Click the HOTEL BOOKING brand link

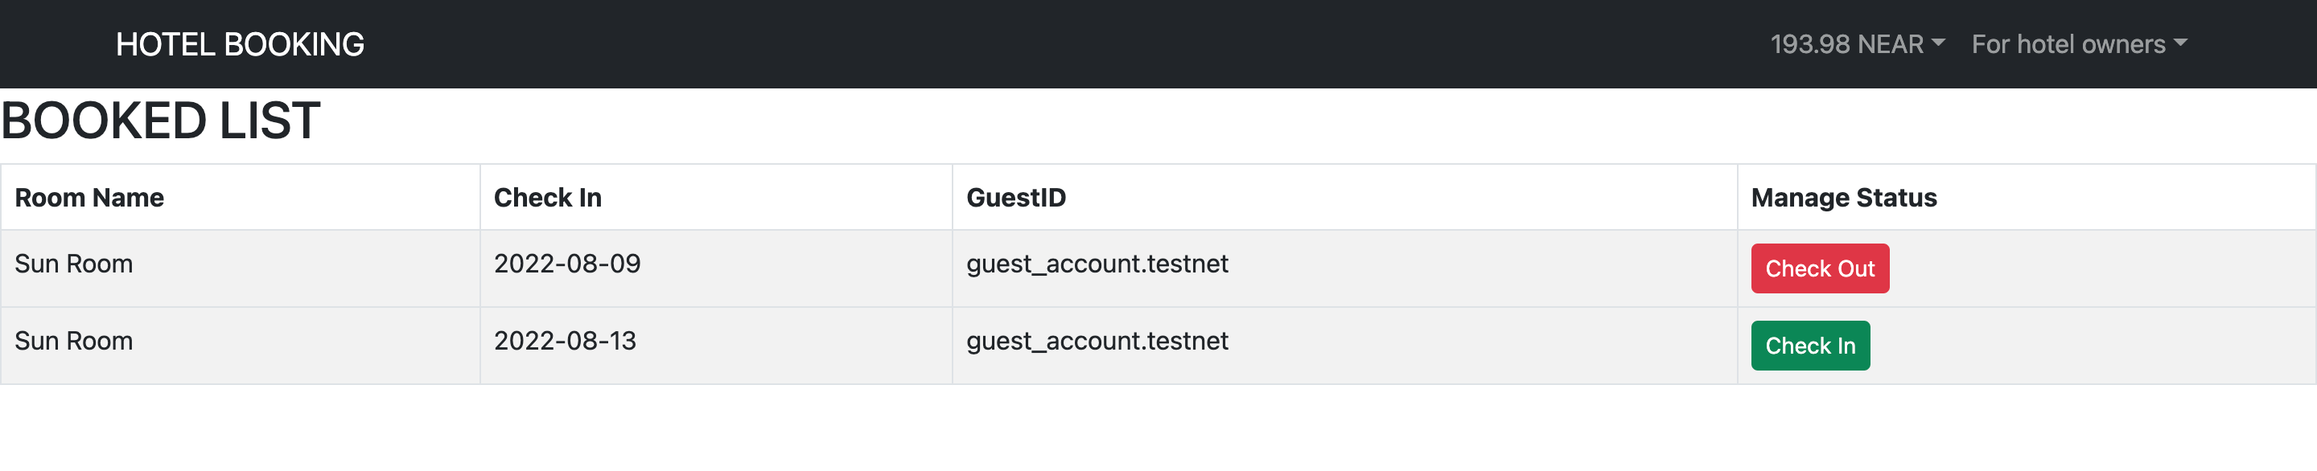241,44
